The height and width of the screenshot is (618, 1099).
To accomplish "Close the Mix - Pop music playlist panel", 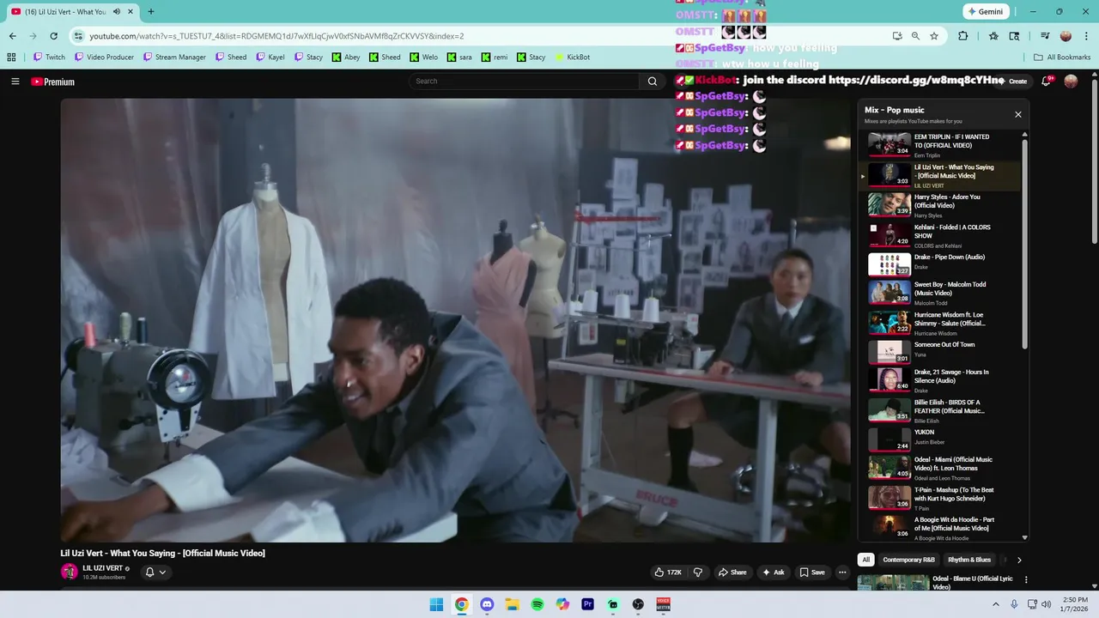I will tap(1018, 114).
